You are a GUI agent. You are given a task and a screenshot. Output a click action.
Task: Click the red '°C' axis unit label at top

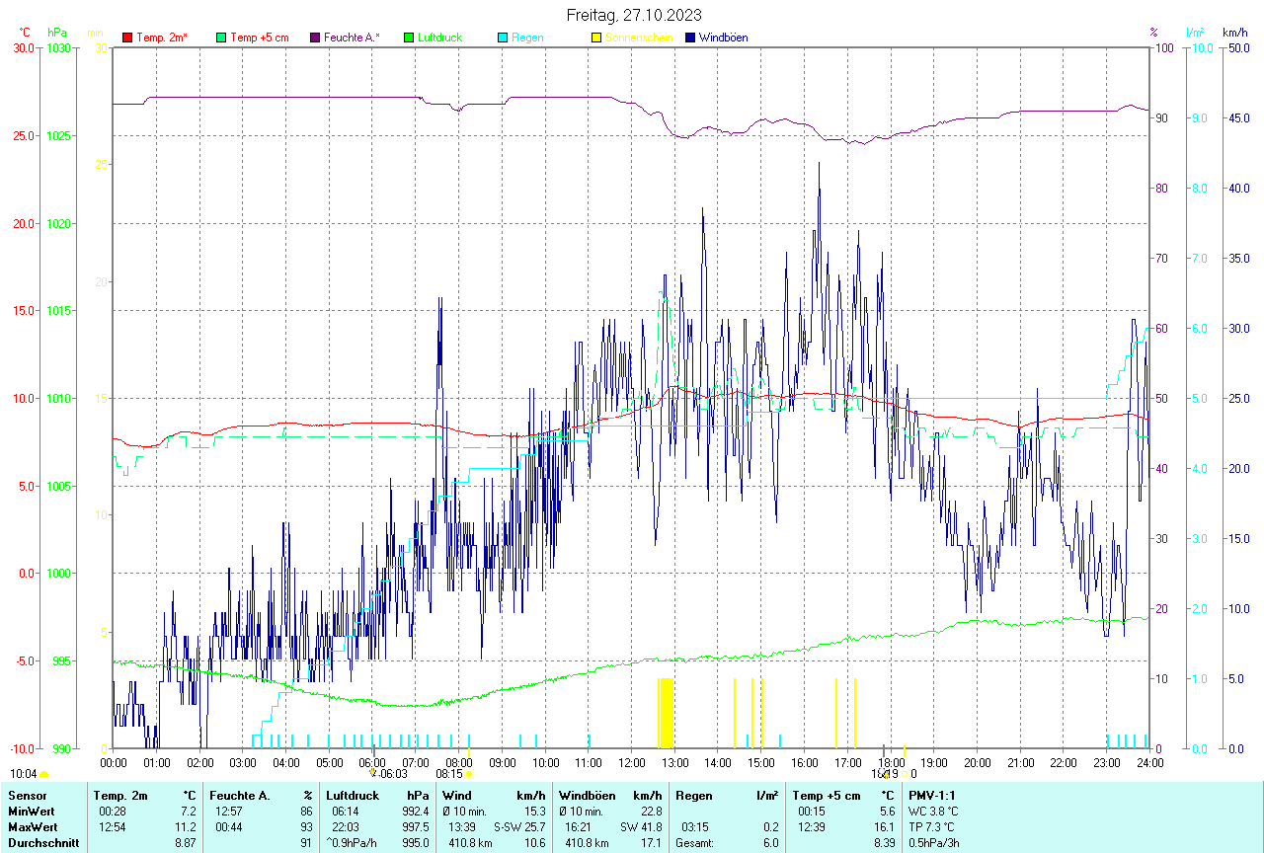pos(25,33)
